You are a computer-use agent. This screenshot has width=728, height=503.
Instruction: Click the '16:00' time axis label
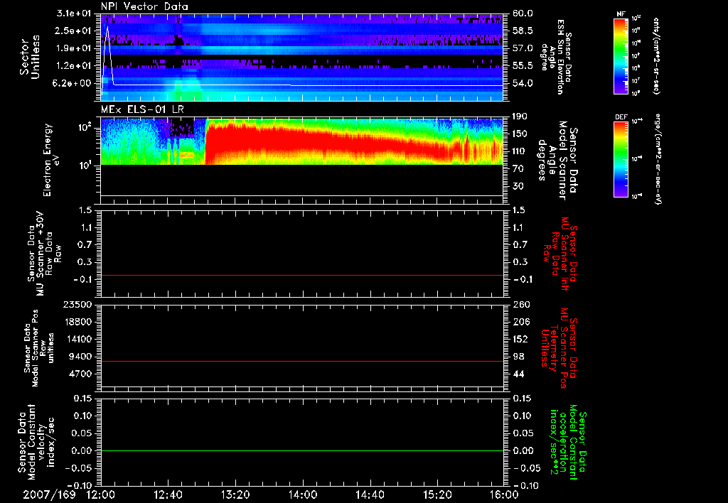pos(504,494)
